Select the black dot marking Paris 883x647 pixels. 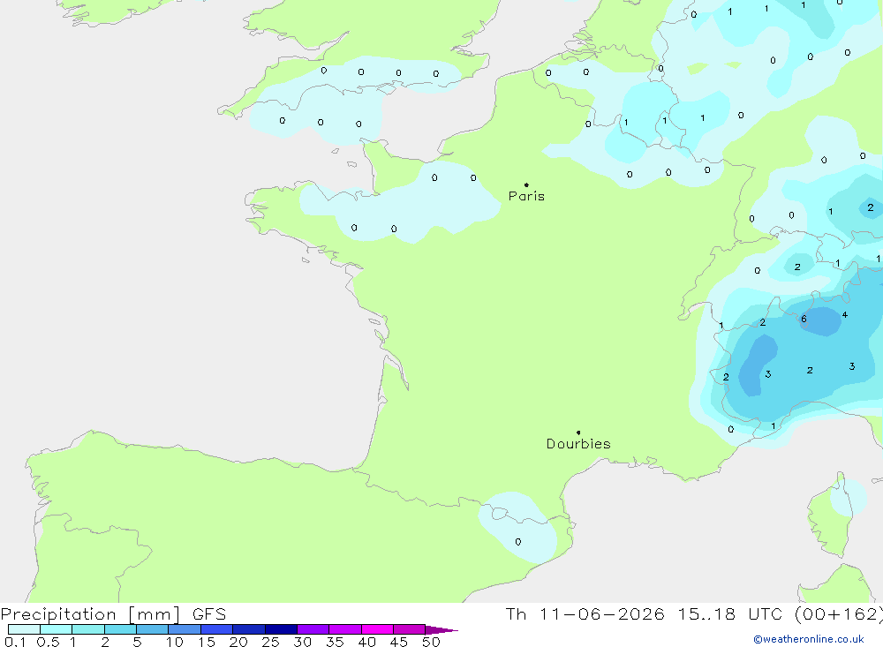(526, 184)
